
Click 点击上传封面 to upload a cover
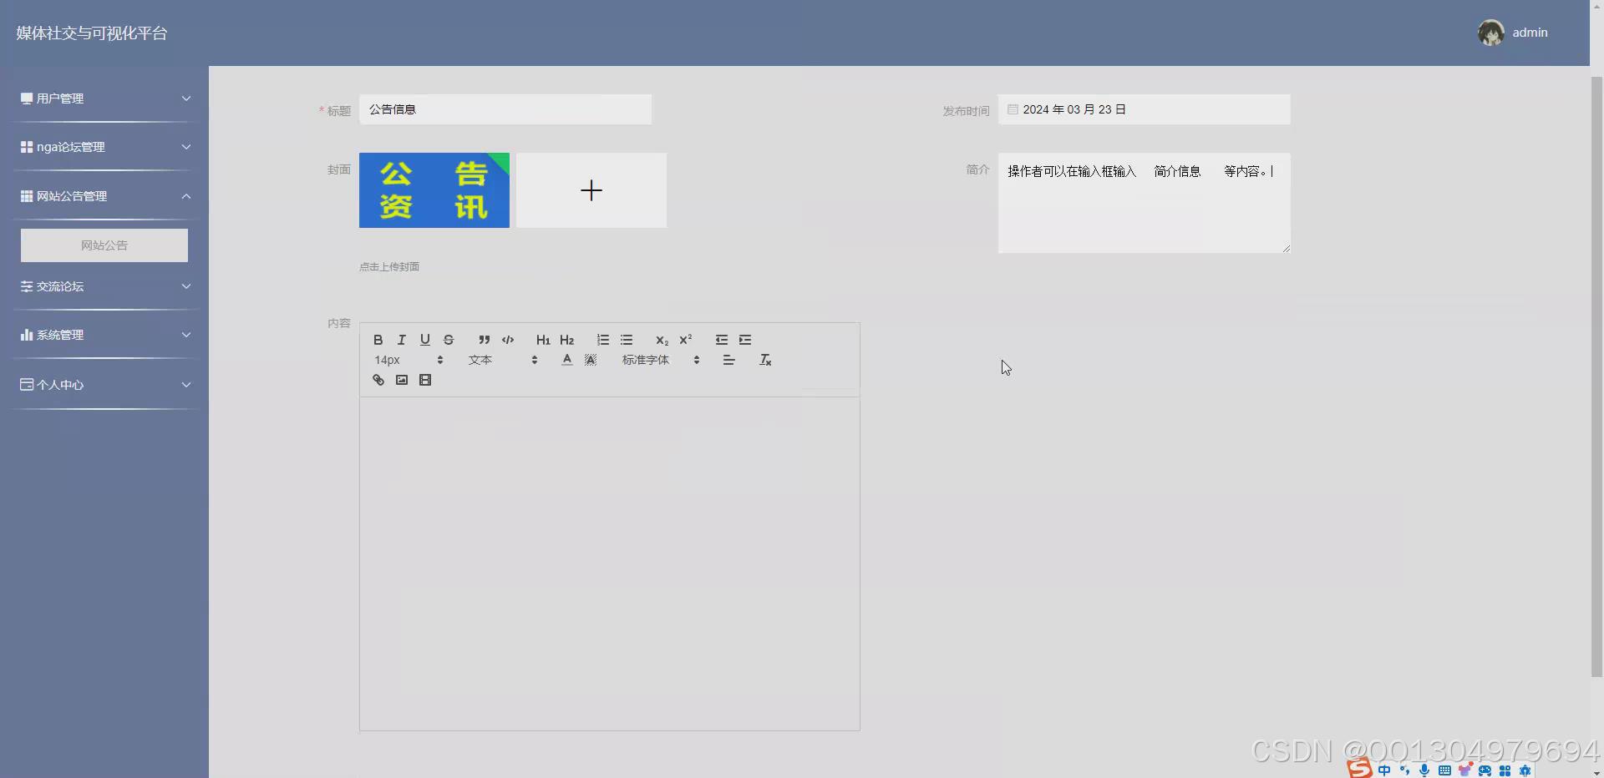click(x=388, y=266)
